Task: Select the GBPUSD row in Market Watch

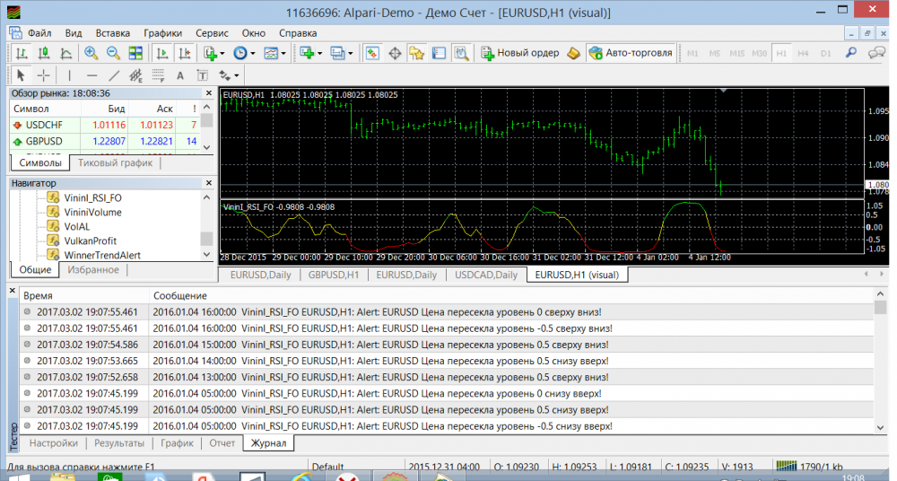Action: pyautogui.click(x=105, y=141)
